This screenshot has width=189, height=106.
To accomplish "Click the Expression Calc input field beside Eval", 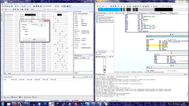I will click(x=86, y=73).
